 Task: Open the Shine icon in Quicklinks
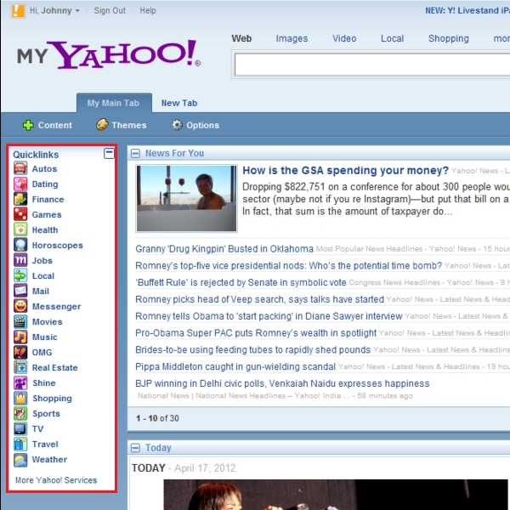pos(20,382)
